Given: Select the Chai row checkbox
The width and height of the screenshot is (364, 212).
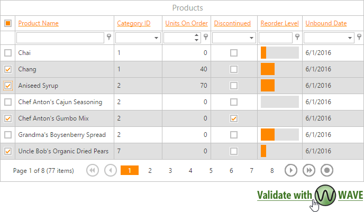Looking at the screenshot, I should click(x=8, y=53).
